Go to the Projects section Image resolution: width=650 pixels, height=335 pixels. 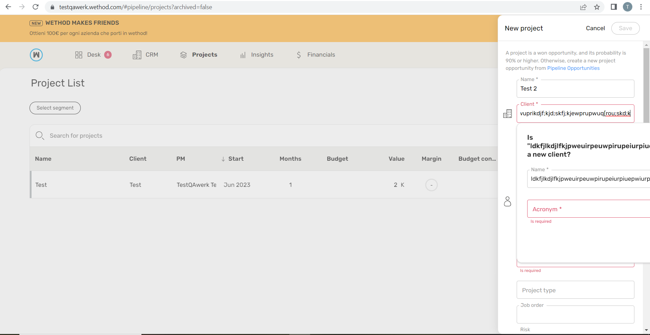tap(198, 55)
